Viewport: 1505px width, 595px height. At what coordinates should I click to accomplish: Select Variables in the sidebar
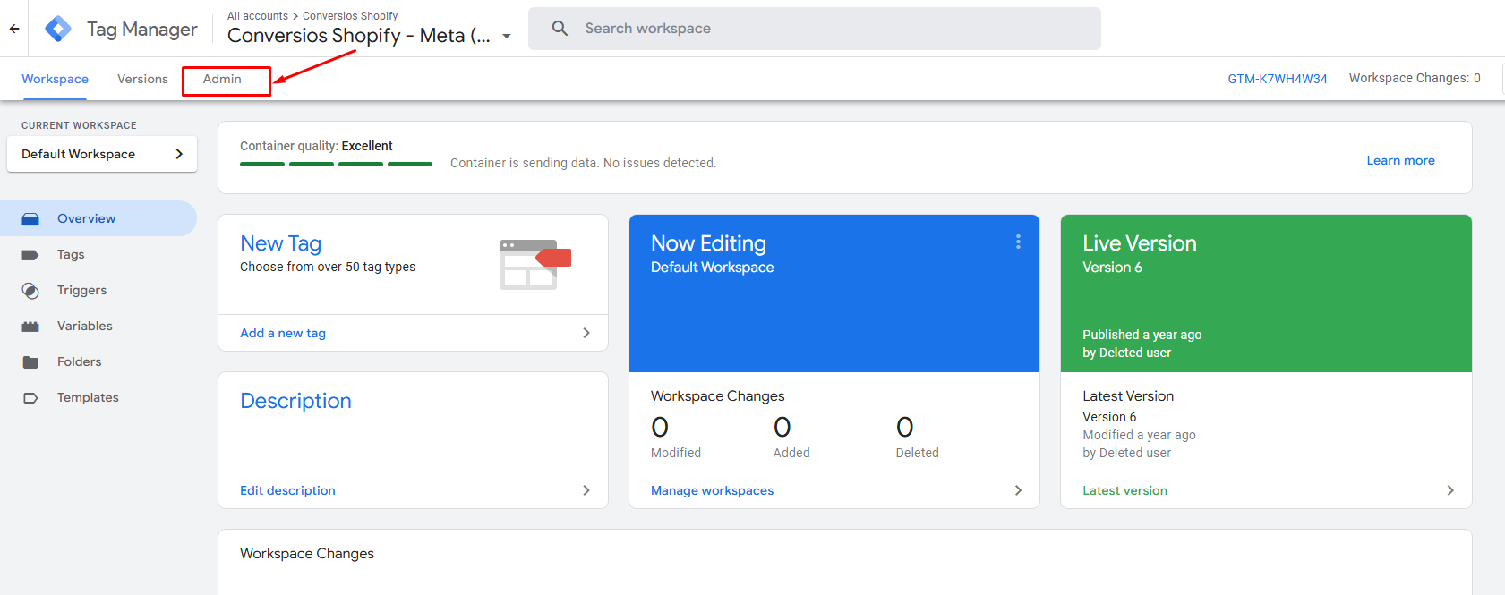[85, 326]
